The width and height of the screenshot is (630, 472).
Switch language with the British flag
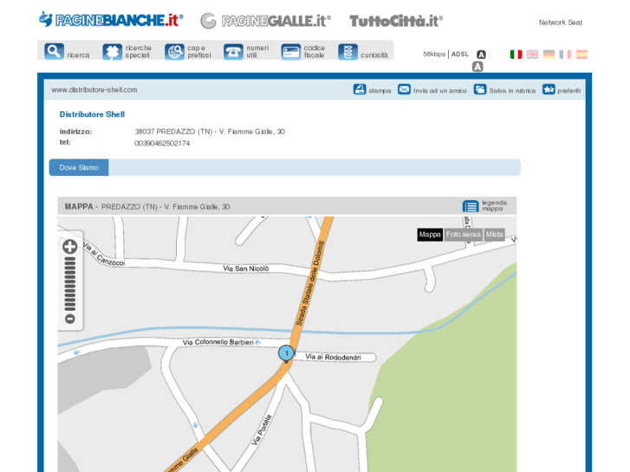[x=532, y=55]
